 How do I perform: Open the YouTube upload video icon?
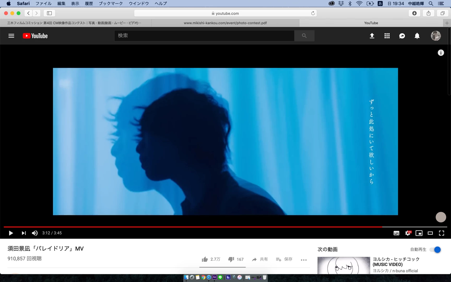(372, 36)
